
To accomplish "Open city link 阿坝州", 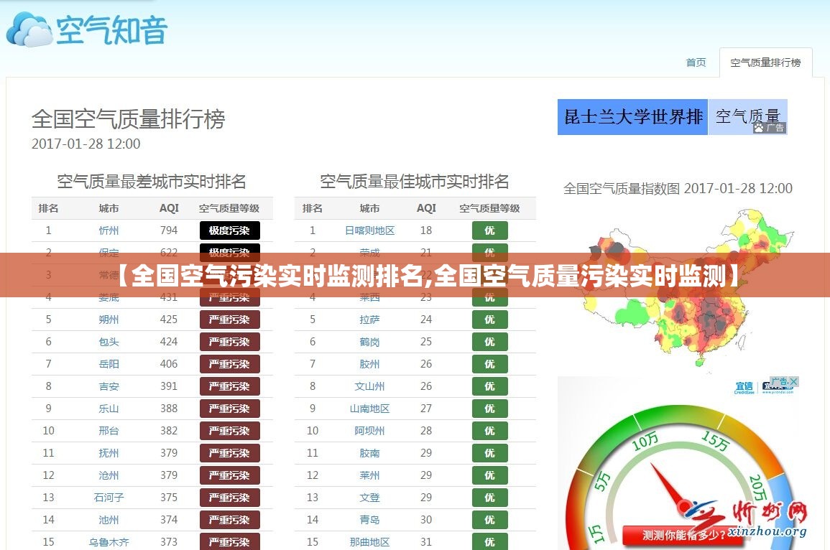I will pos(369,431).
